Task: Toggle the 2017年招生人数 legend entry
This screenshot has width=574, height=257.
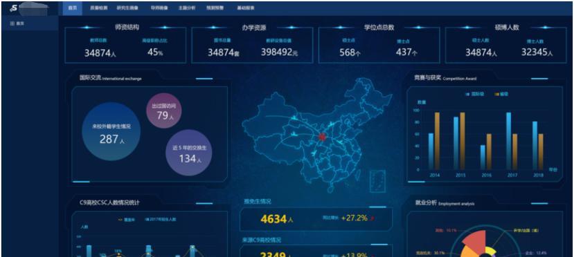Action: [161, 220]
